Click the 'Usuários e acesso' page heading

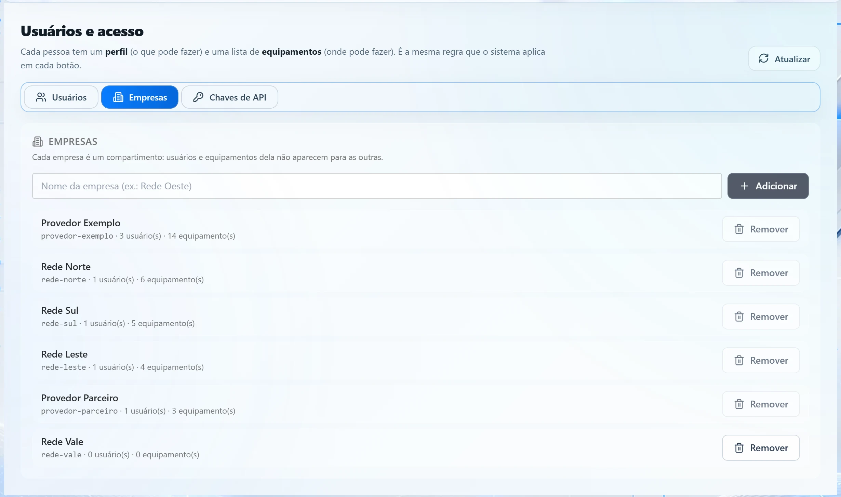point(82,31)
